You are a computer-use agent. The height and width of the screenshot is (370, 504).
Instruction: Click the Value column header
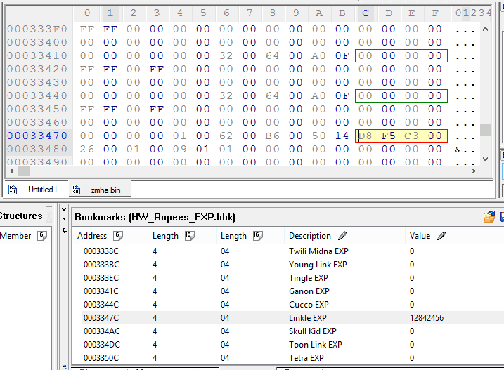click(420, 236)
